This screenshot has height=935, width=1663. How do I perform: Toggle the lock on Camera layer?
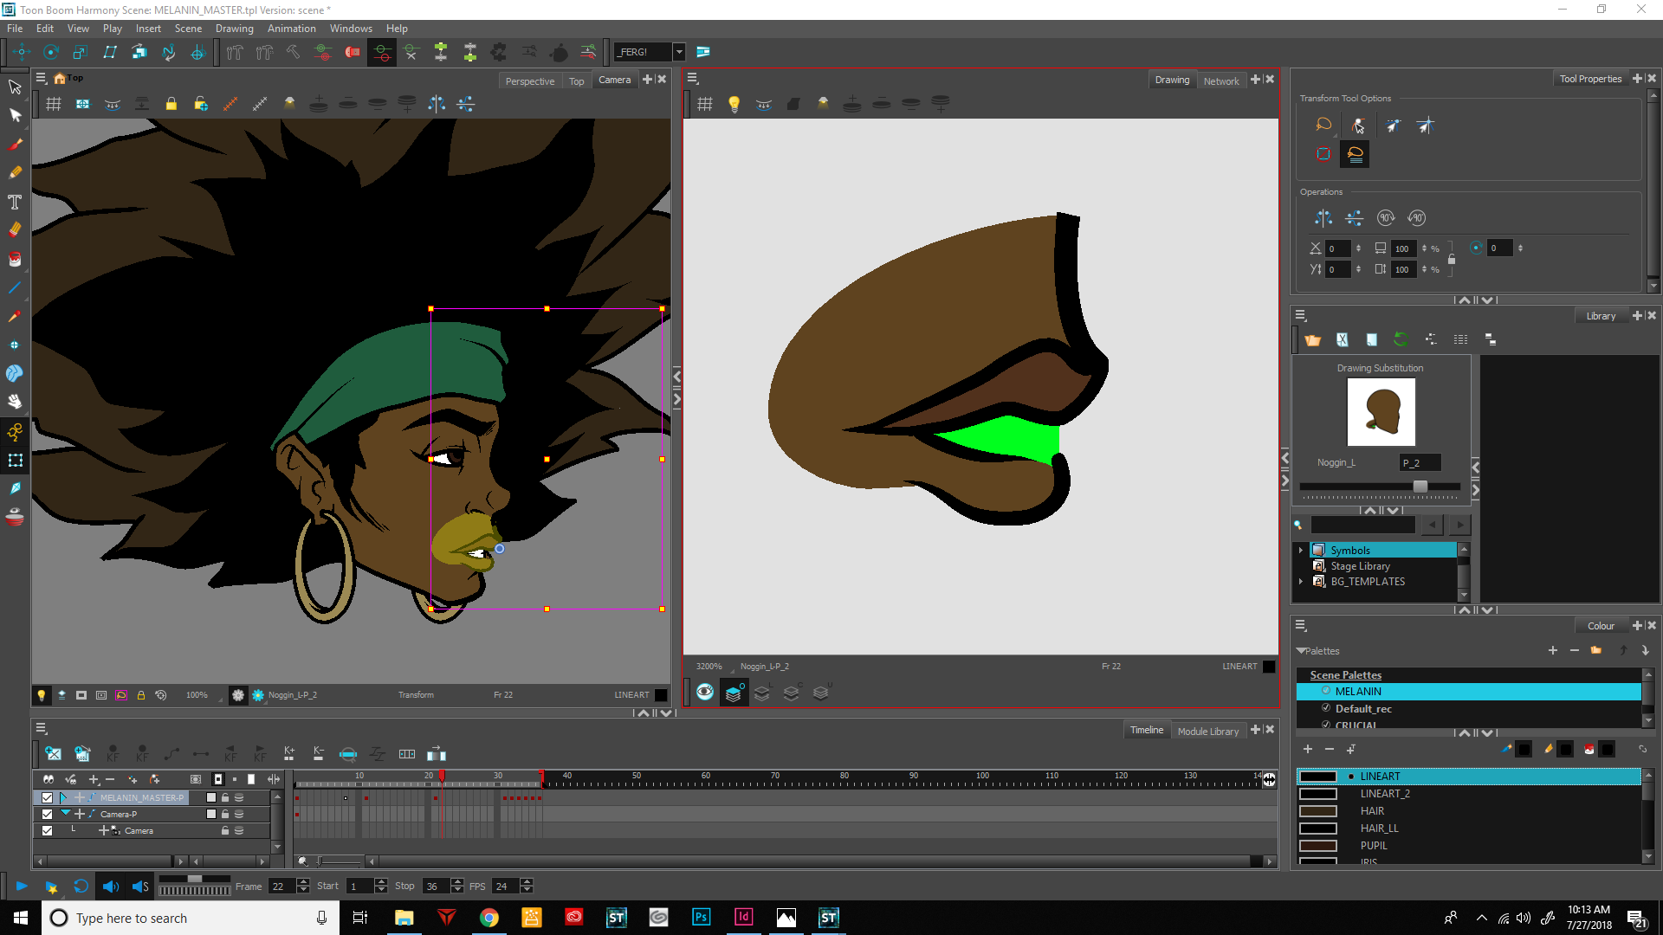point(225,830)
